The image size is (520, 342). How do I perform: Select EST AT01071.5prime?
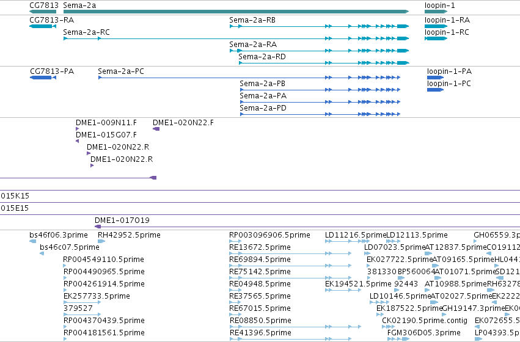(465, 272)
